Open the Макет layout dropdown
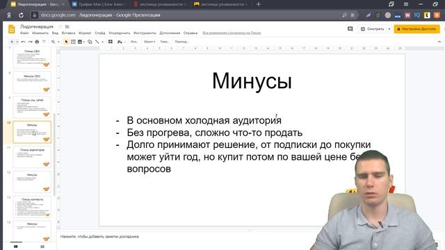Image resolution: width=445 pixels, height=250 pixels. tap(149, 42)
